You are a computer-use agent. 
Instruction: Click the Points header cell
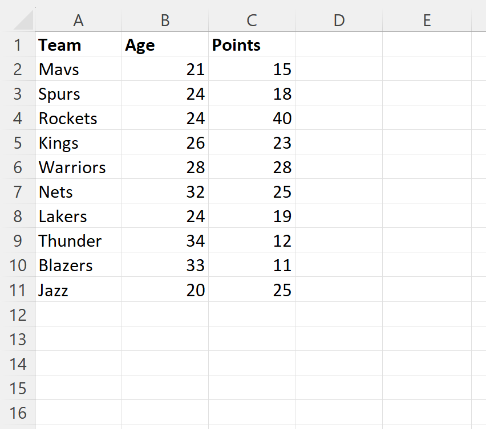point(252,44)
